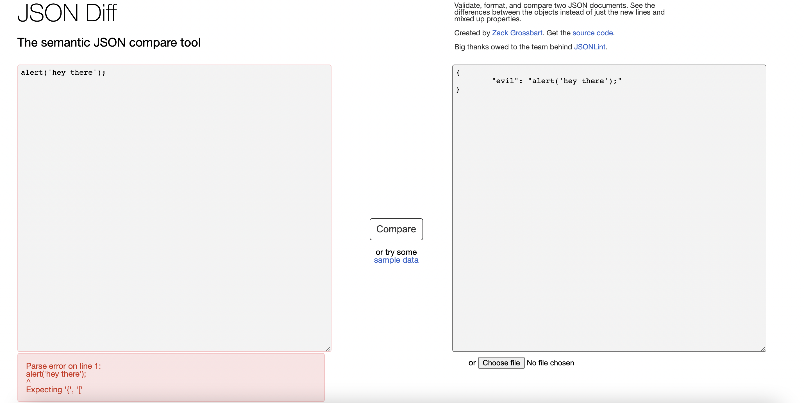Click No file chosen label
This screenshot has width=804, height=403.
pyautogui.click(x=550, y=363)
